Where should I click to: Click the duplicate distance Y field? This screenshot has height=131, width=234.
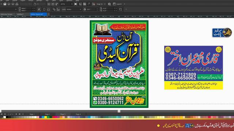108,11
